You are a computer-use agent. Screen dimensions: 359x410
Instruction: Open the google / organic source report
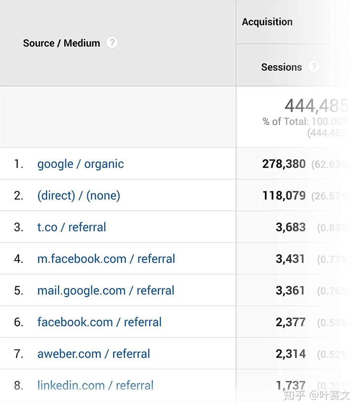80,164
